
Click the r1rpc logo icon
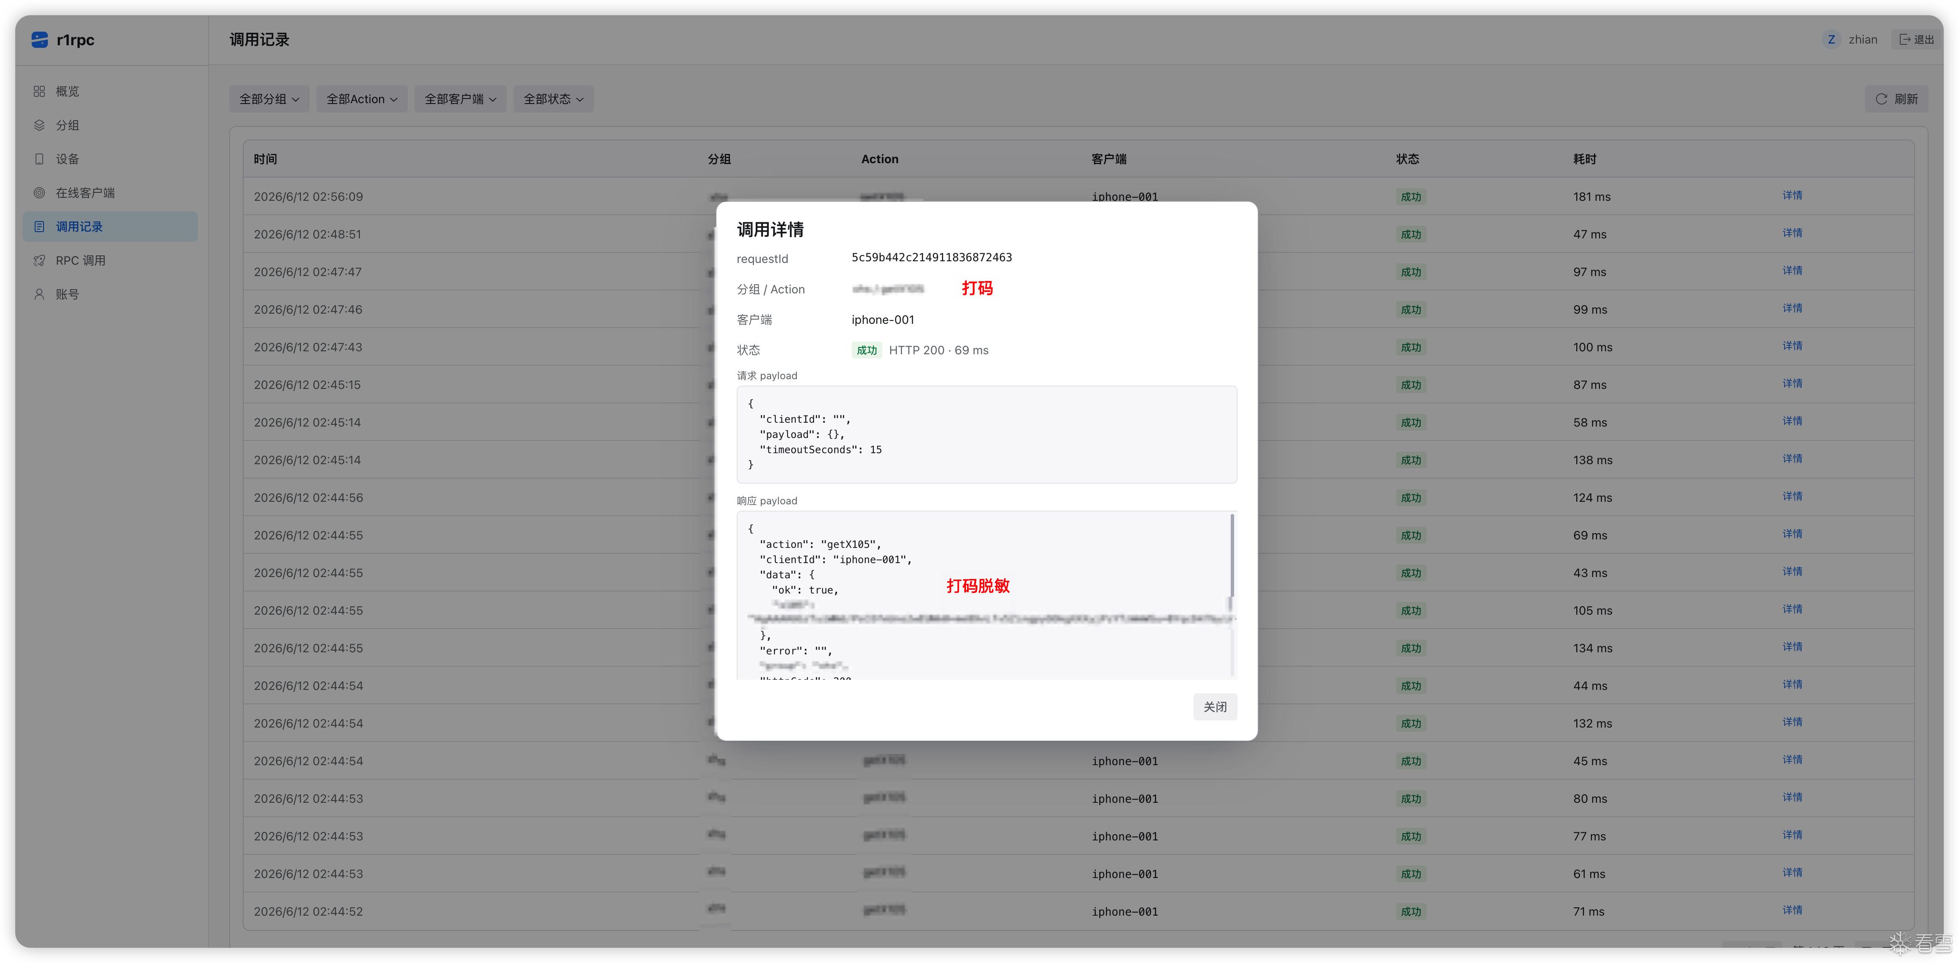[x=40, y=39]
